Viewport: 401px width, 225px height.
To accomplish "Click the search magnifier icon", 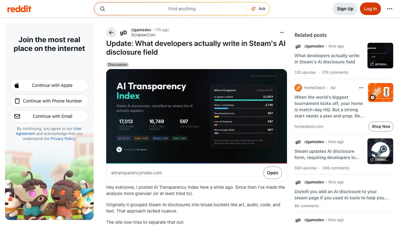I will click(102, 9).
